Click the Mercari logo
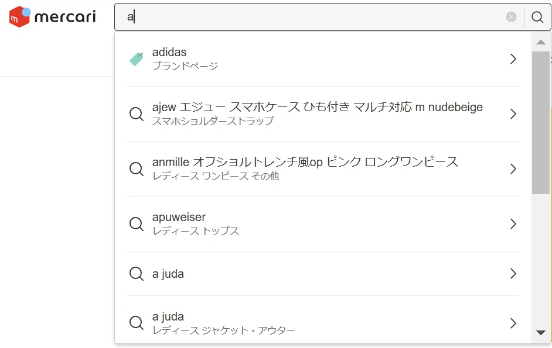Image resolution: width=552 pixels, height=348 pixels. tap(53, 16)
